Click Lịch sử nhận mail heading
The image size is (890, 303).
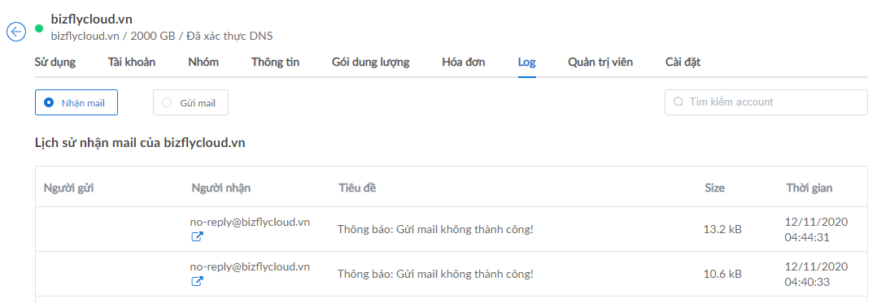140,143
